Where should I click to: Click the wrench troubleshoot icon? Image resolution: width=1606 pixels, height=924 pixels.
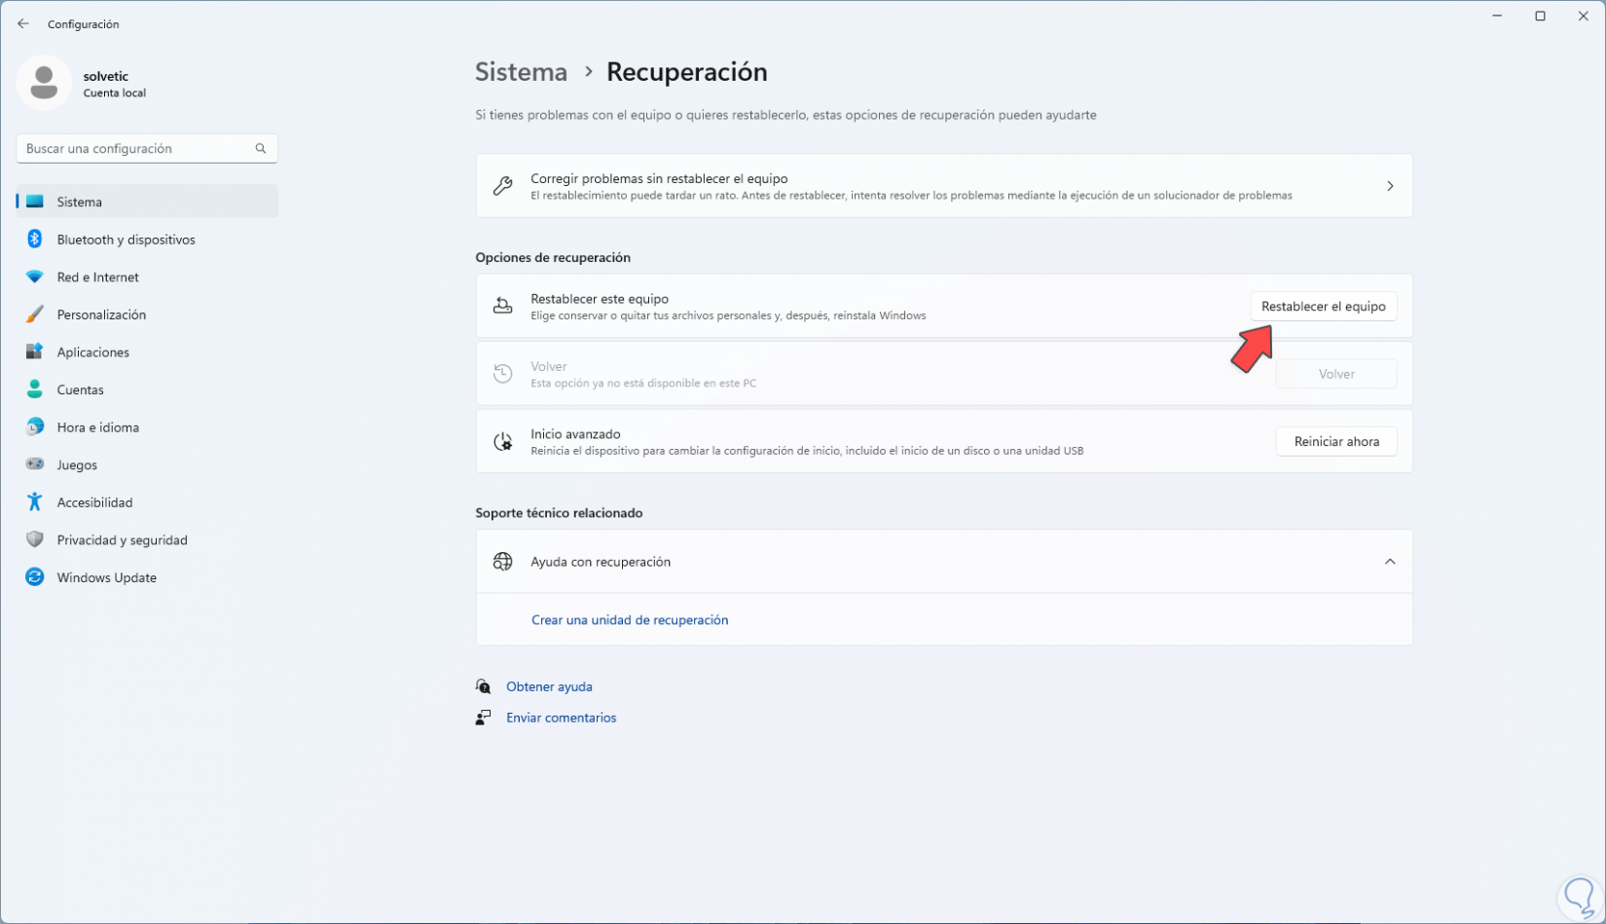pyautogui.click(x=503, y=186)
